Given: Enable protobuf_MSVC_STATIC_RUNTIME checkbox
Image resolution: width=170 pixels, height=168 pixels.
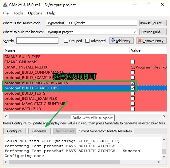Looking at the screenshot, I should coord(132,104).
